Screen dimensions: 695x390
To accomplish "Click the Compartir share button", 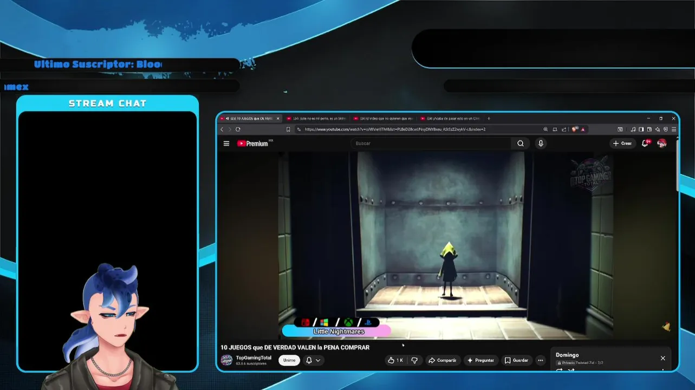I will point(442,360).
